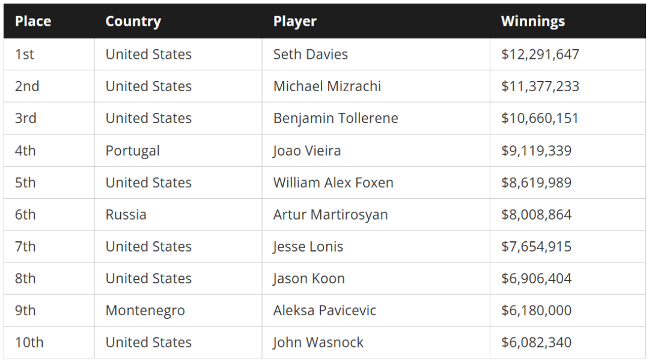Click the Place column header

click(x=33, y=21)
